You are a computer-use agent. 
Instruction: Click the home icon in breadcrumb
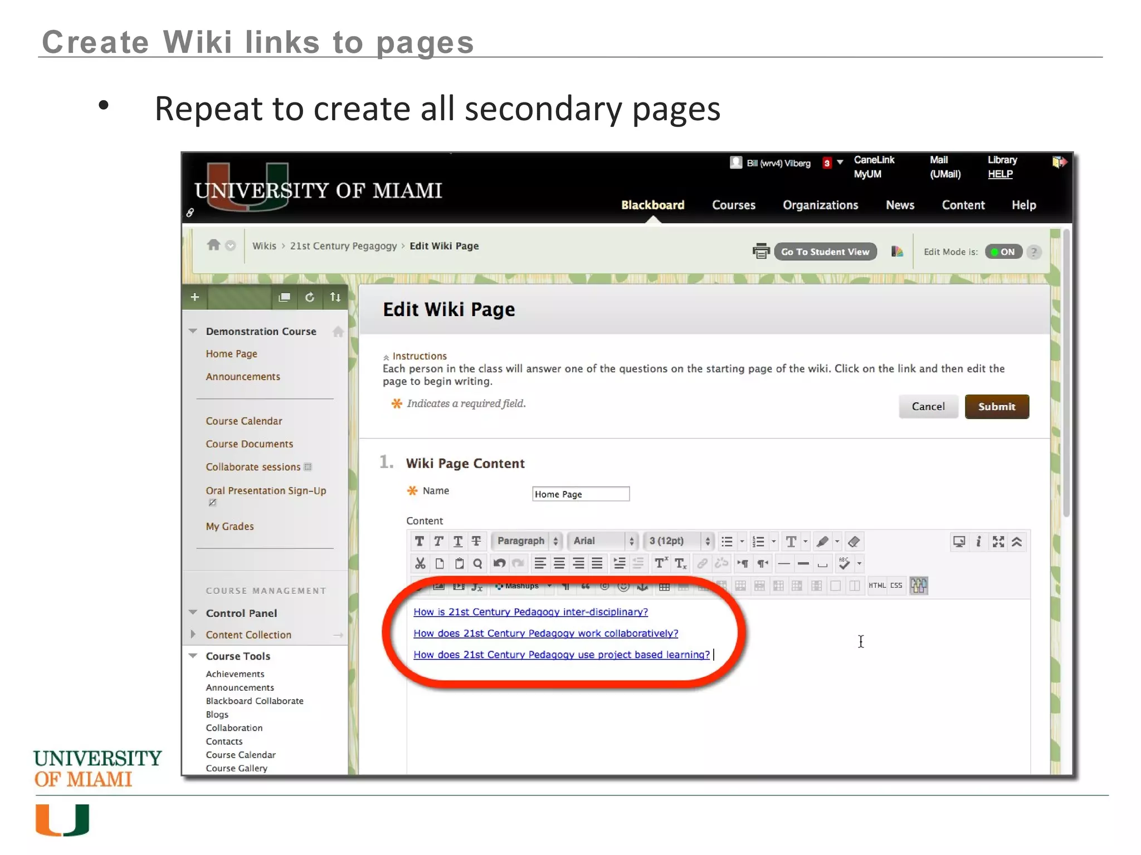click(213, 245)
